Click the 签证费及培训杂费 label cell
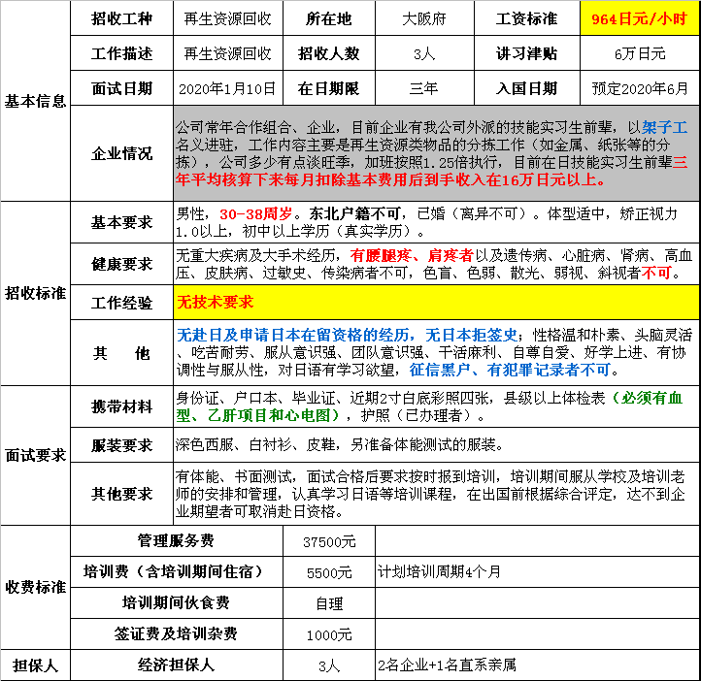Viewport: 701px width, 681px height. [x=176, y=633]
